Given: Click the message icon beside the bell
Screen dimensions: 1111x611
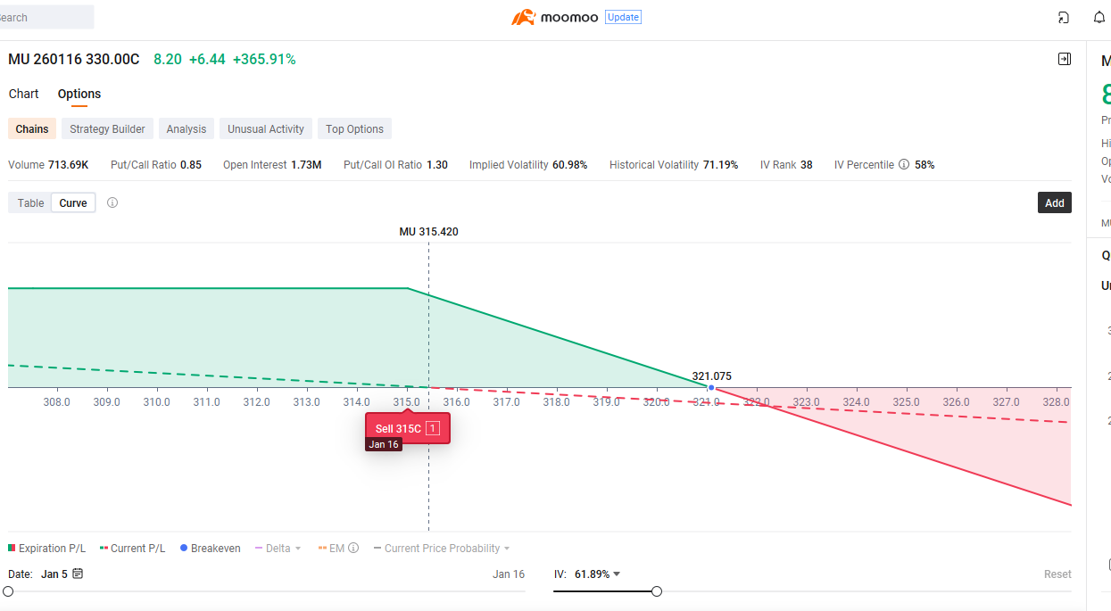Looking at the screenshot, I should [x=1064, y=17].
